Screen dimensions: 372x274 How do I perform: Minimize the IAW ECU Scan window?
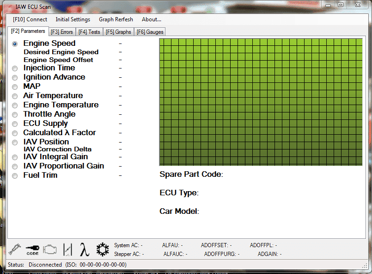328,5
